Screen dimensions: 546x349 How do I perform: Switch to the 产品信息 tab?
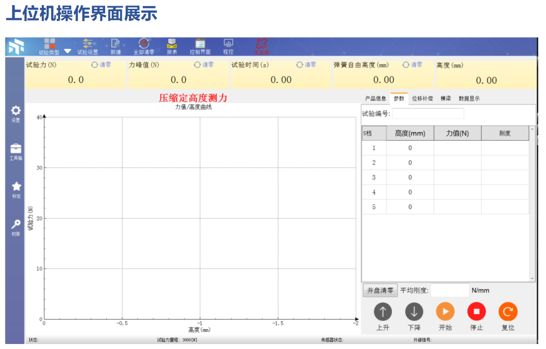tap(375, 98)
